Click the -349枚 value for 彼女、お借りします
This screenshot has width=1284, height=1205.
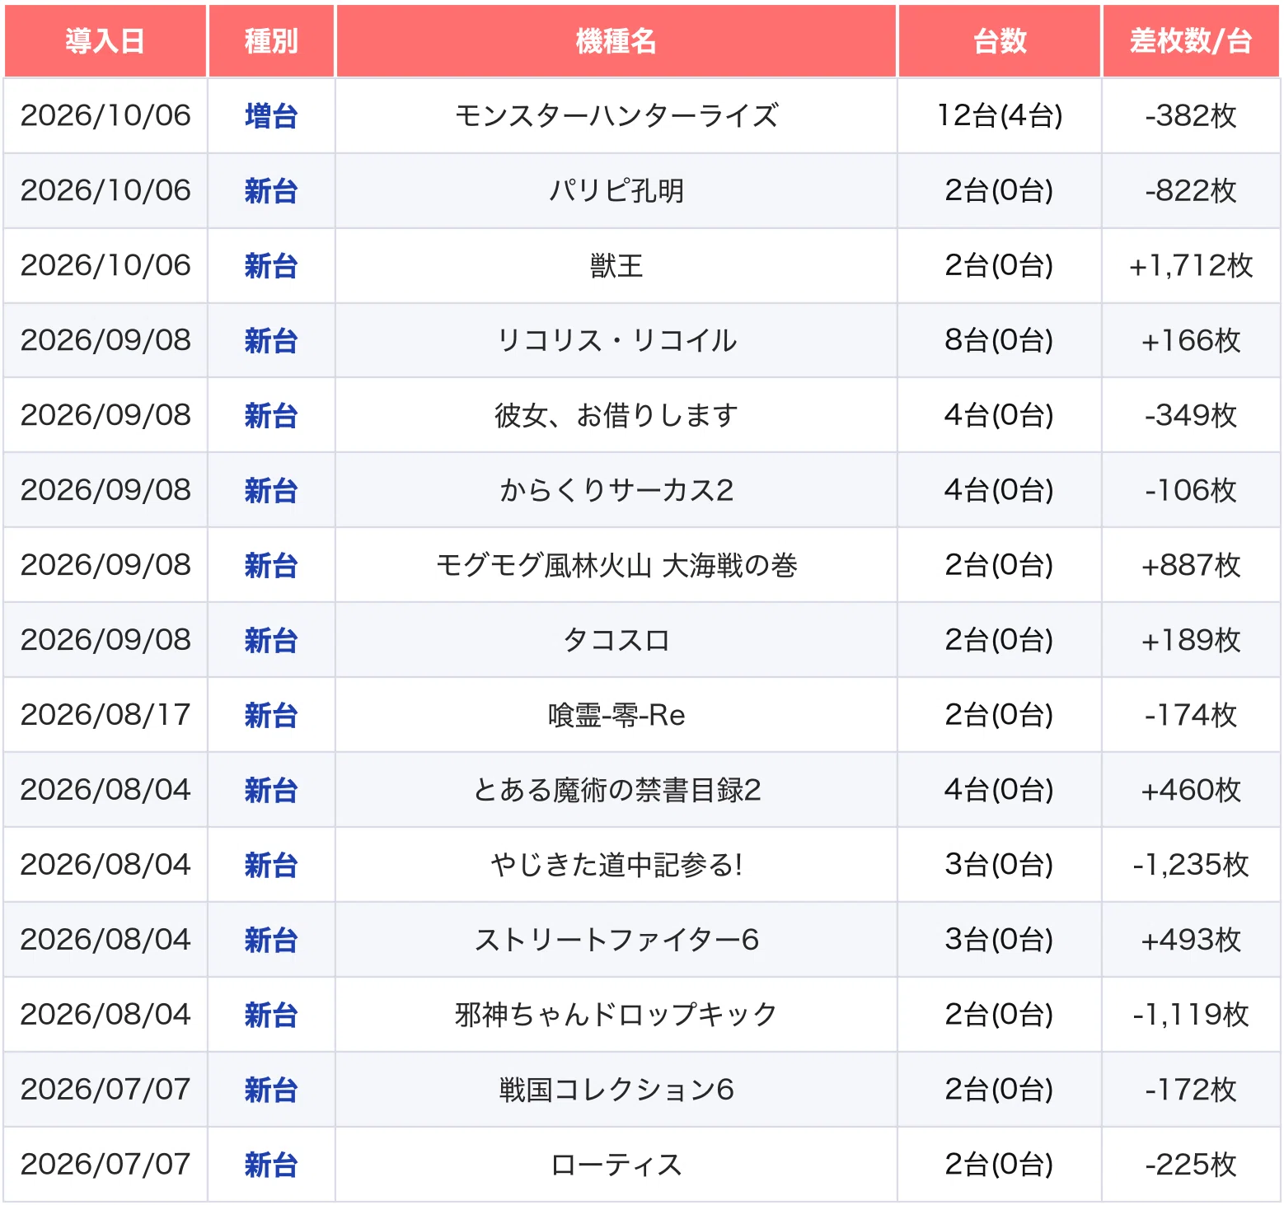click(1191, 416)
